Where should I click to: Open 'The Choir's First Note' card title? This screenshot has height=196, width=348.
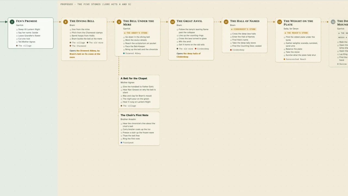(x=135, y=115)
